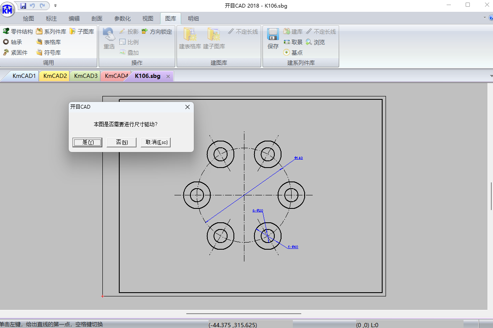This screenshot has height=328, width=493.
Task: Click 取消(Esc) to dismiss the dialog
Action: click(157, 142)
